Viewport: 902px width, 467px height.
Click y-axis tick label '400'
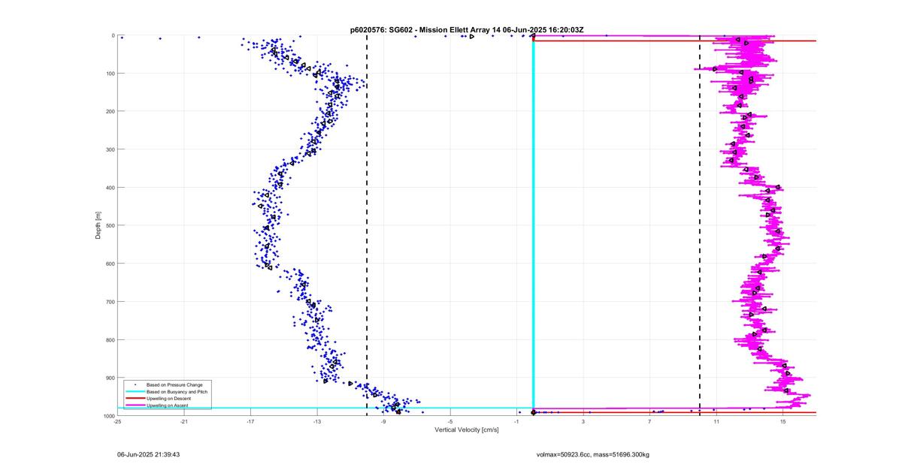point(109,188)
